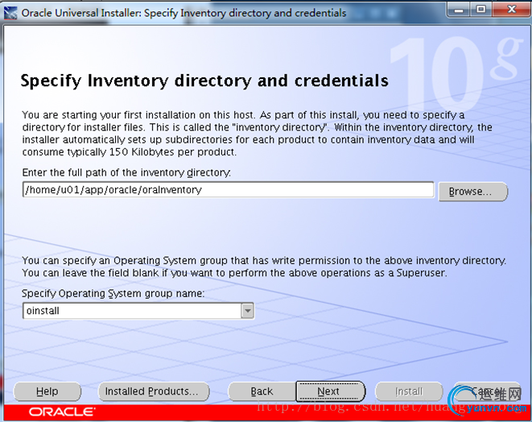The image size is (532, 422).
Task: Close the installer window
Action: (x=512, y=10)
